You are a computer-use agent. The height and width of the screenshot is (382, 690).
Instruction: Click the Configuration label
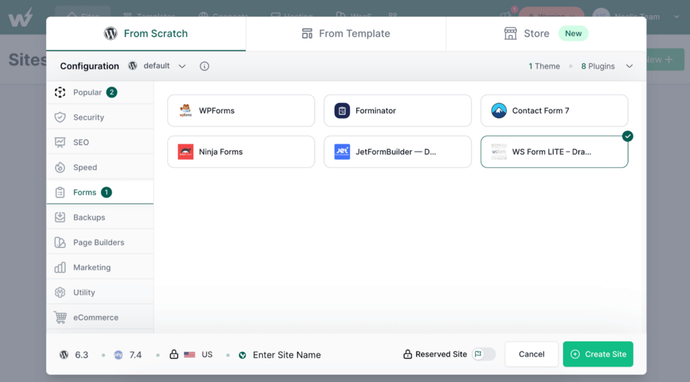click(90, 66)
